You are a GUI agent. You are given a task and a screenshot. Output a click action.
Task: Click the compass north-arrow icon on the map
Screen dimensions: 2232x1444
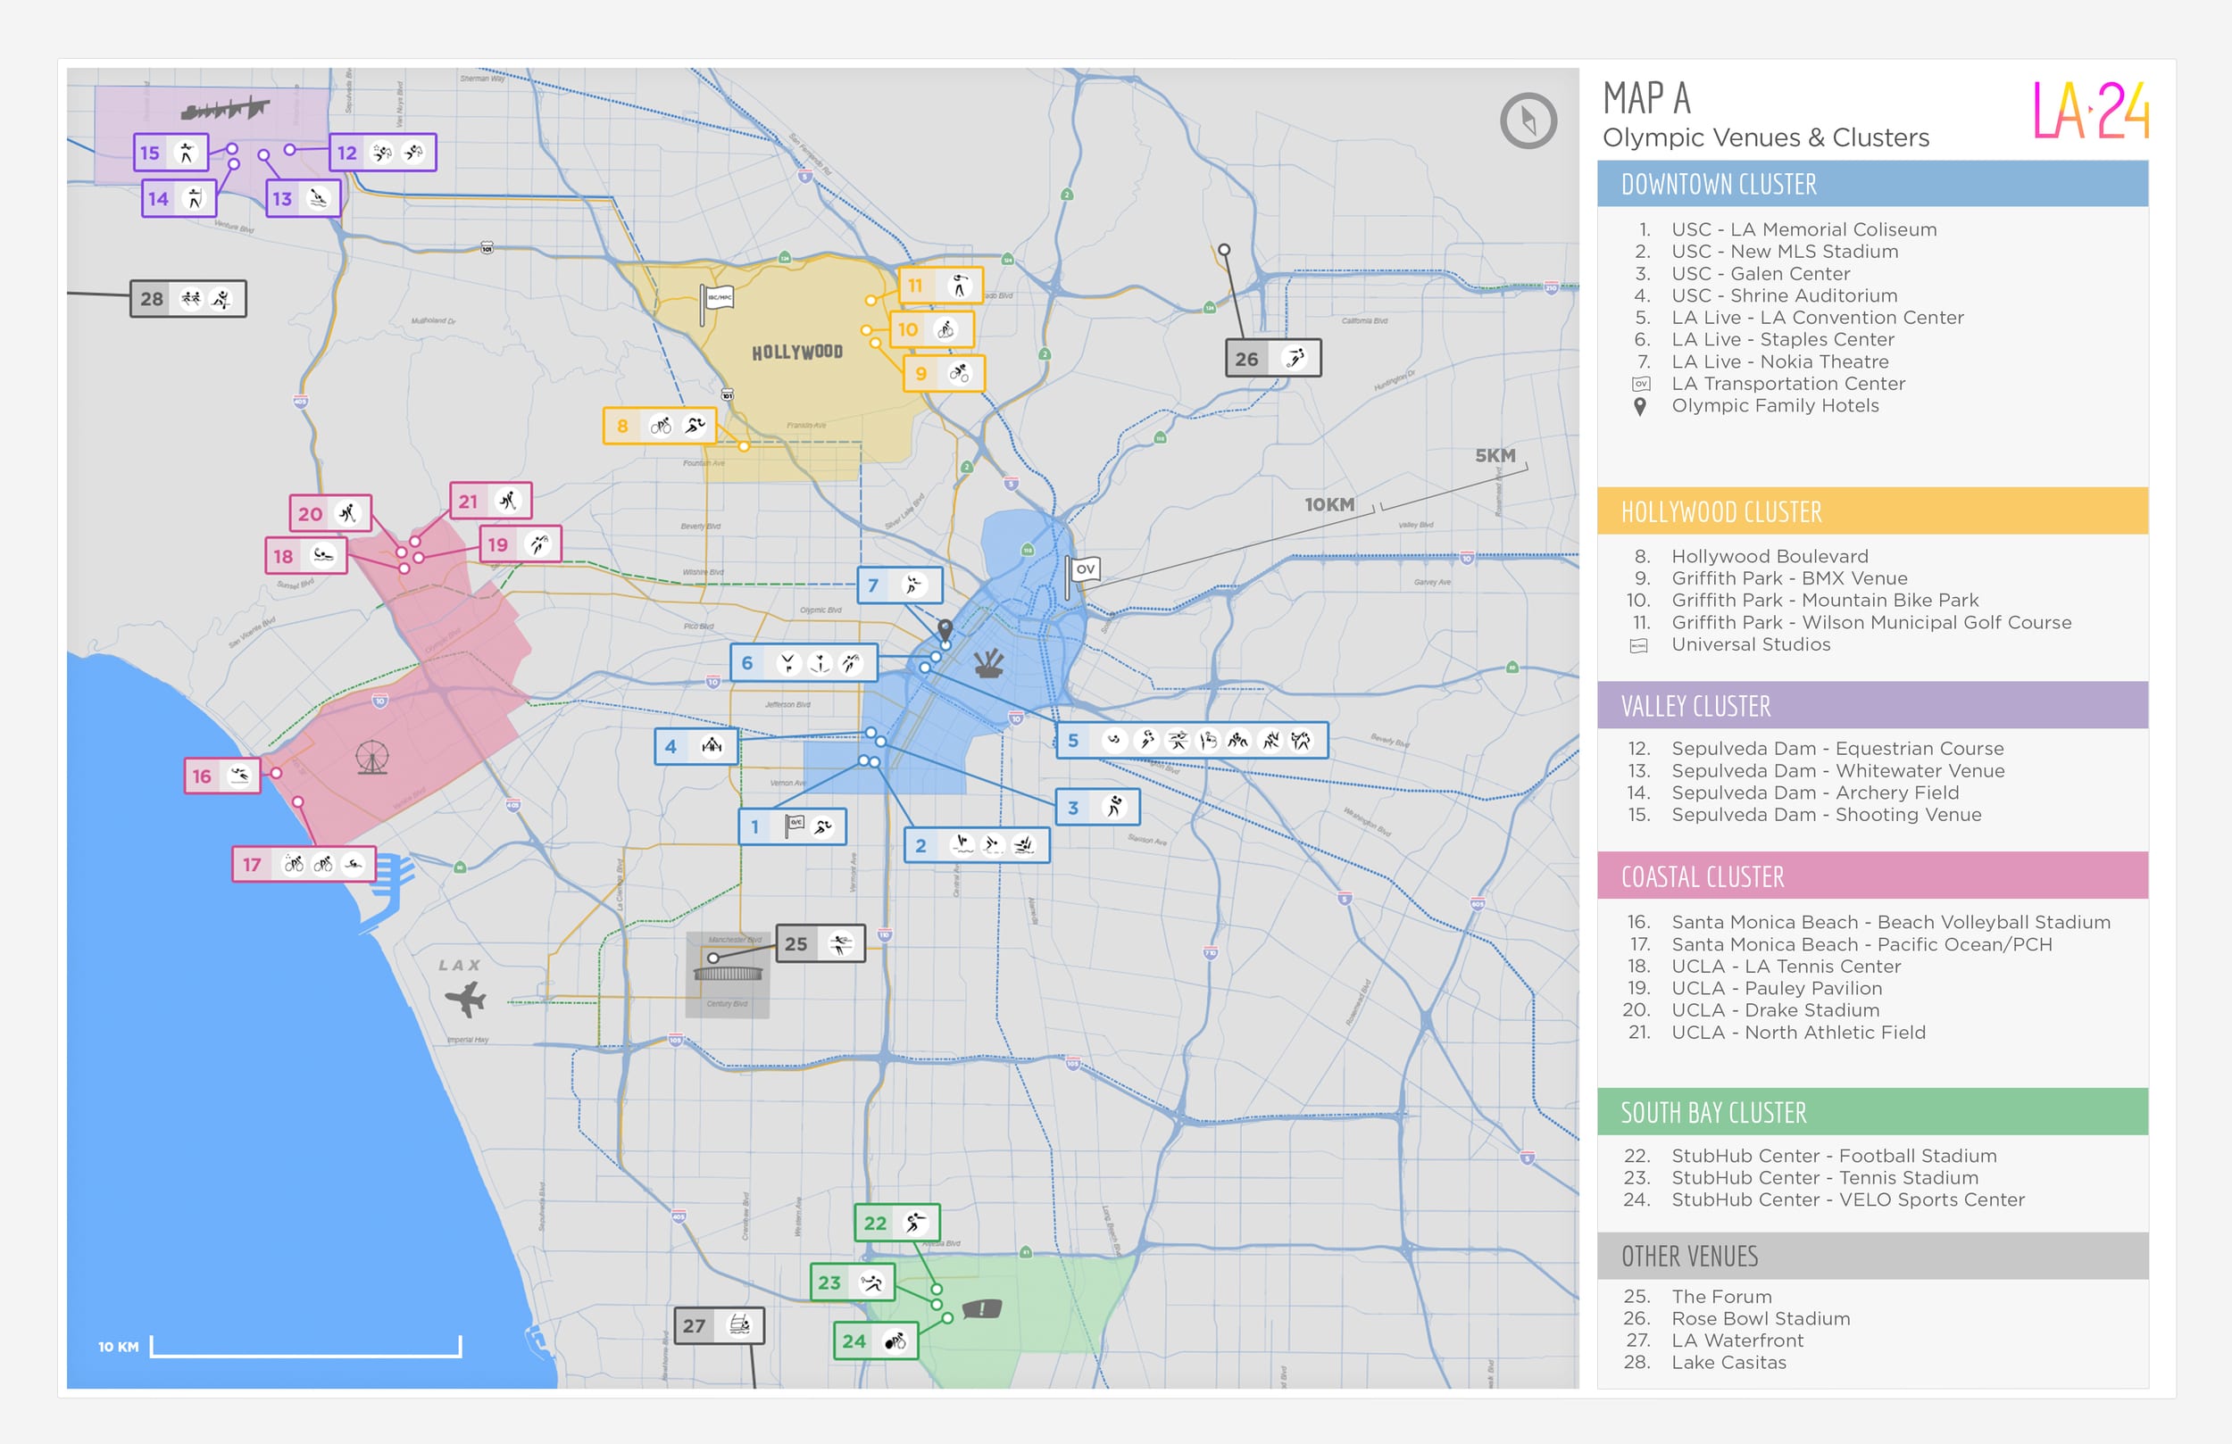click(x=1528, y=120)
